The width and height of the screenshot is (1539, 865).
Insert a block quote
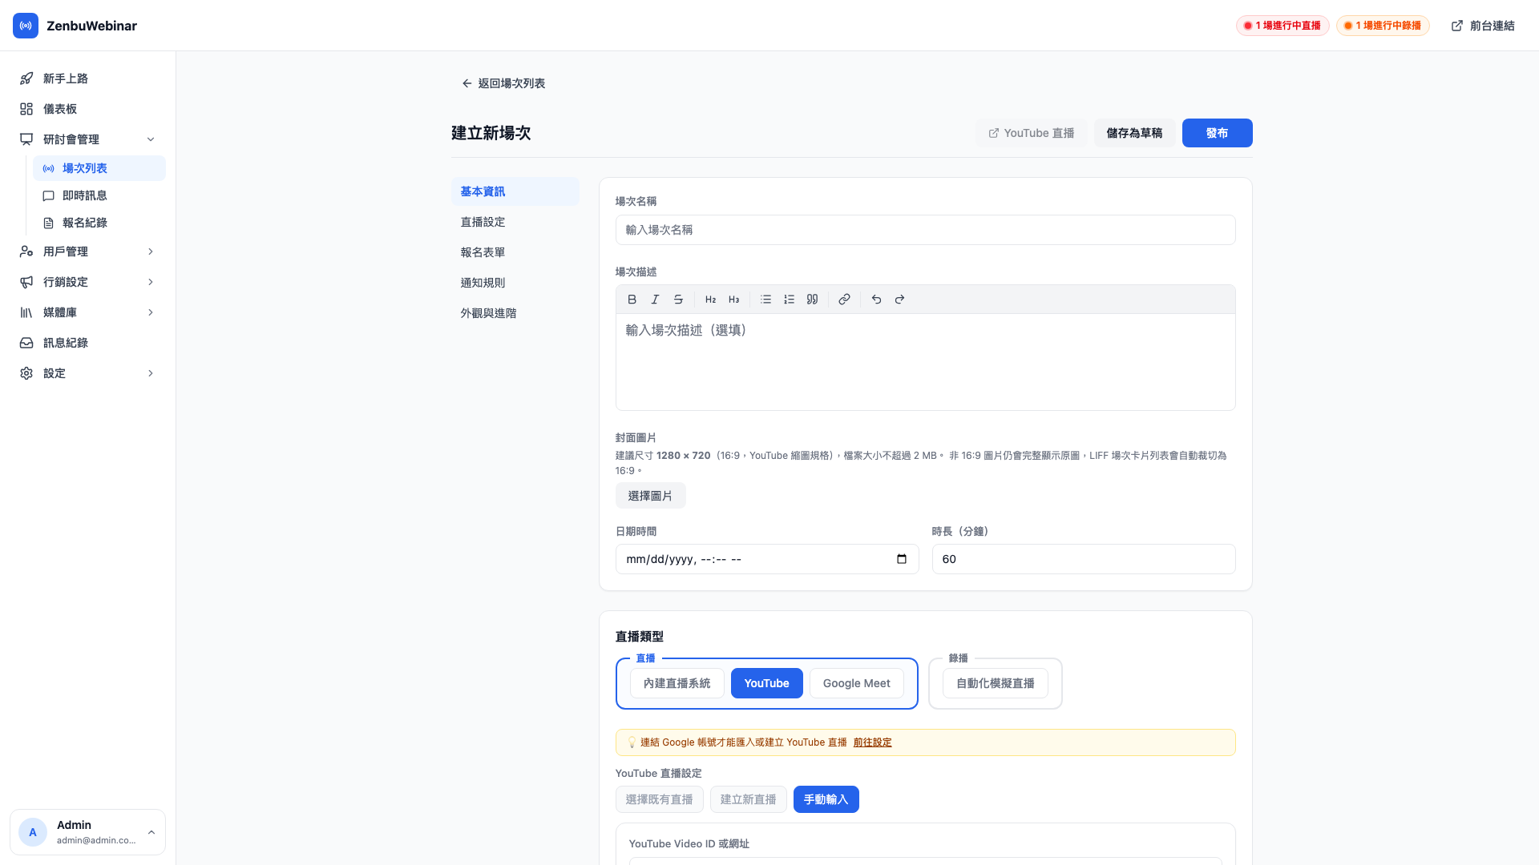[812, 300]
